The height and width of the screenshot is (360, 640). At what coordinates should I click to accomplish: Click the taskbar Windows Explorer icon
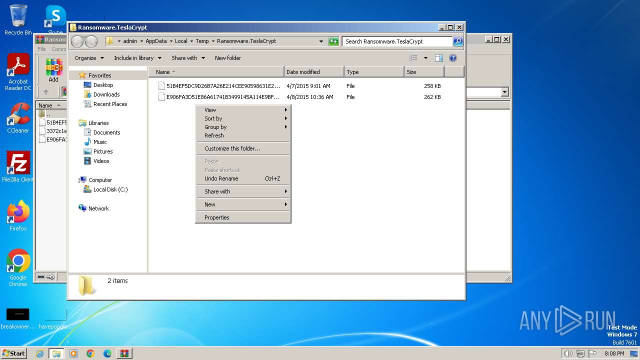56,353
